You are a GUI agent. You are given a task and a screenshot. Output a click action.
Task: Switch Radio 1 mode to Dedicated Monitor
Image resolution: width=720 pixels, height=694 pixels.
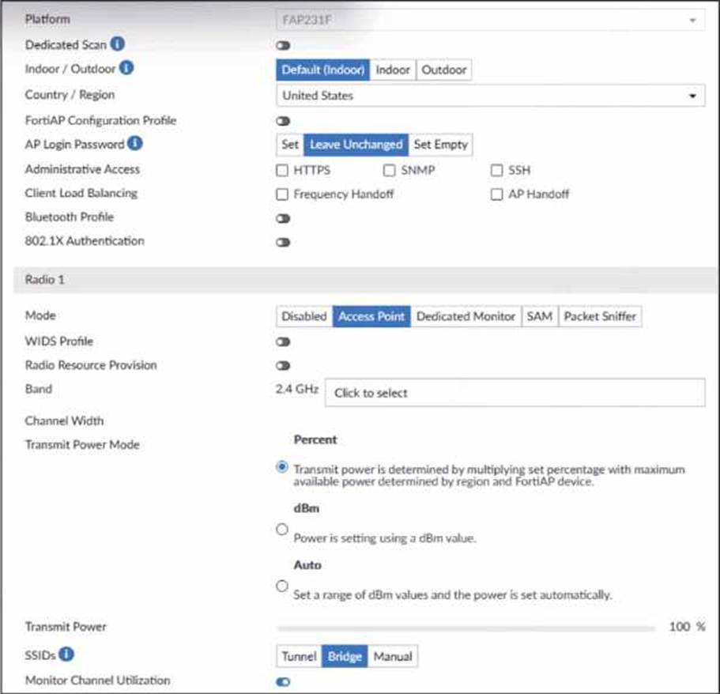click(466, 316)
